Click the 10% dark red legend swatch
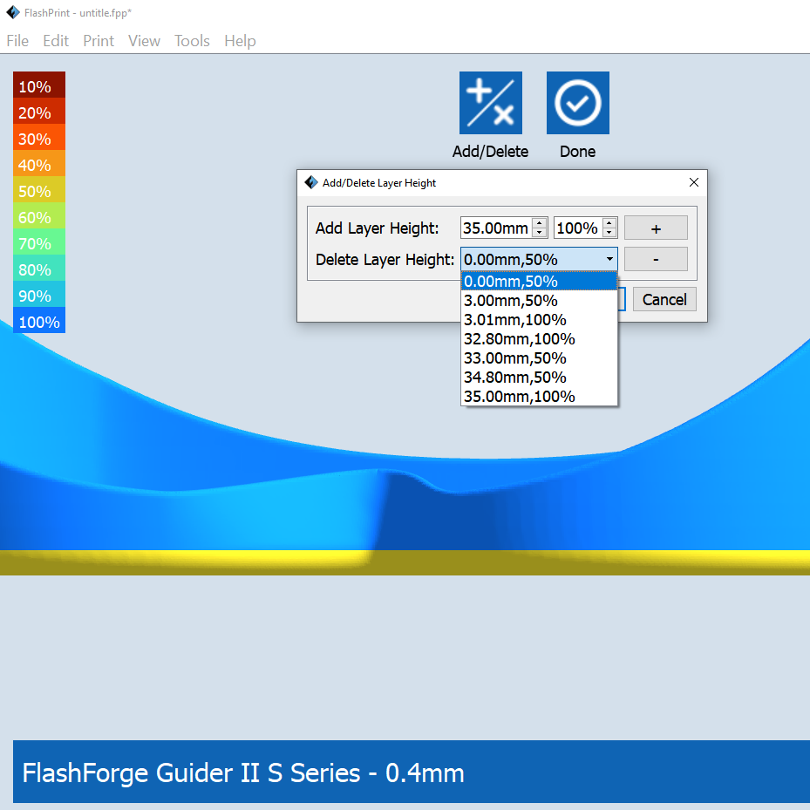The image size is (810, 810). pyautogui.click(x=38, y=85)
